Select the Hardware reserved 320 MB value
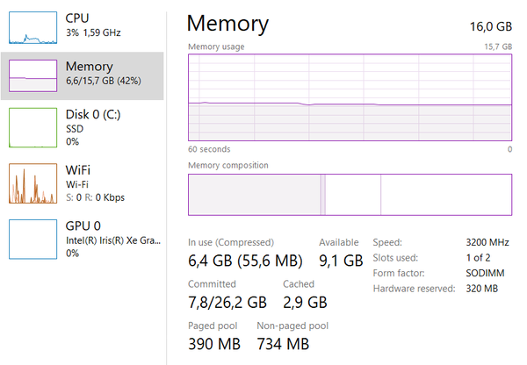The width and height of the screenshot is (527, 365). 481,289
